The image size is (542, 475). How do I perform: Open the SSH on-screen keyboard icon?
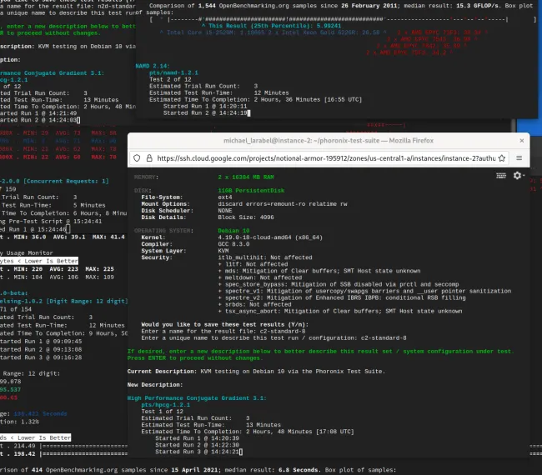coord(501,176)
